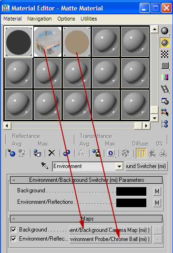The width and height of the screenshot is (173, 253).
Task: Close the Material Editor window
Action: click(166, 8)
